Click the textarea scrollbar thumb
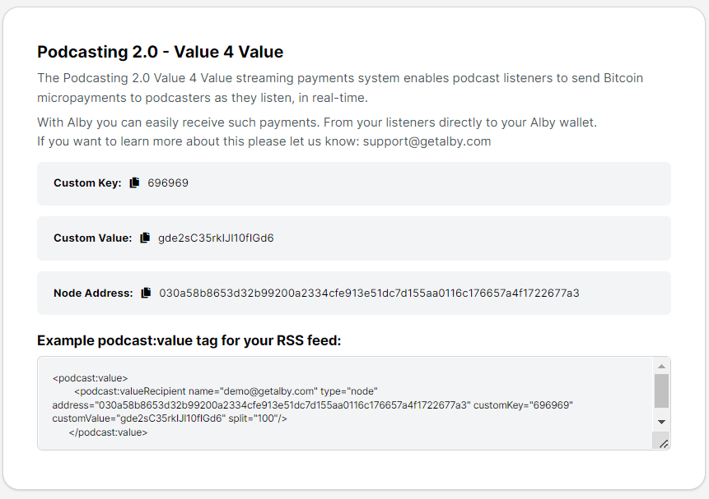This screenshot has height=499, width=709. tap(661, 391)
